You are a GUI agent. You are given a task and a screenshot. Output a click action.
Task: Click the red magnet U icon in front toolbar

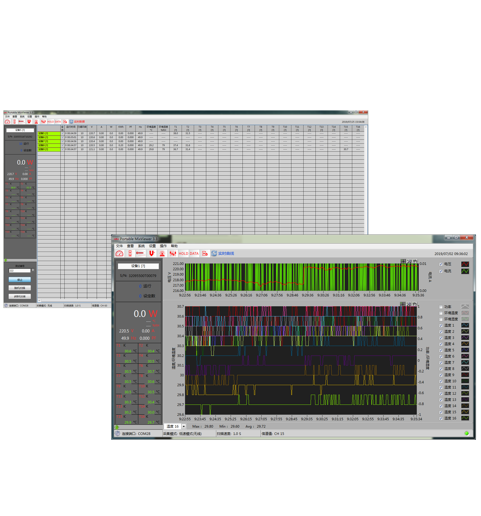tap(152, 254)
